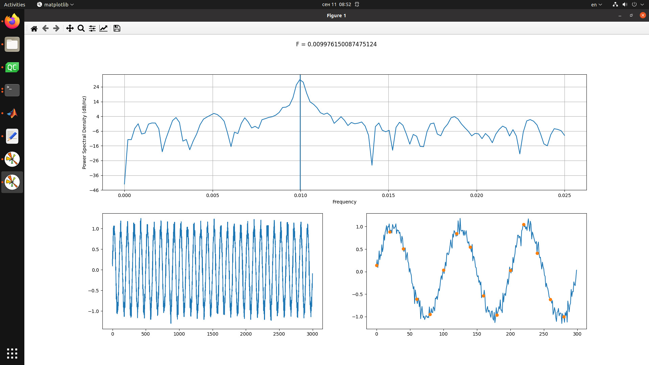Open the text editor dock icon

(x=12, y=136)
